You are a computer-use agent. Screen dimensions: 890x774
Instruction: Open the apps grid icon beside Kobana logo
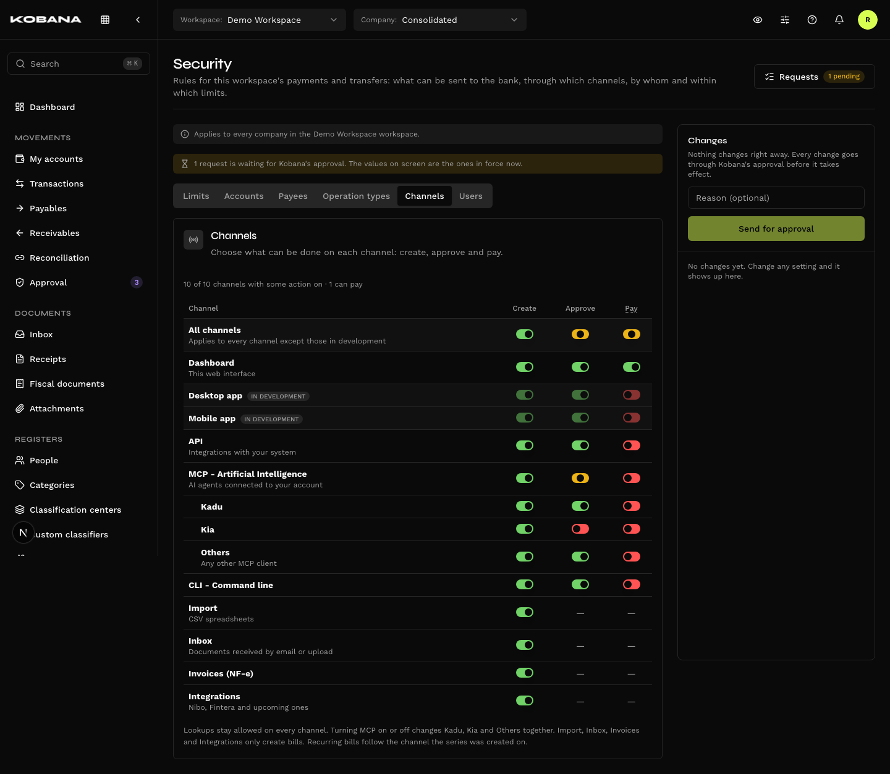pyautogui.click(x=105, y=20)
